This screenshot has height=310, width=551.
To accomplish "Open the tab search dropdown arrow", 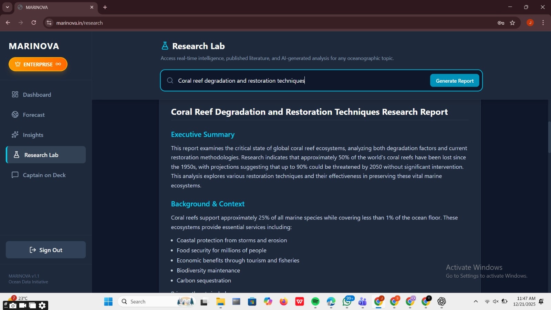I will [7, 7].
